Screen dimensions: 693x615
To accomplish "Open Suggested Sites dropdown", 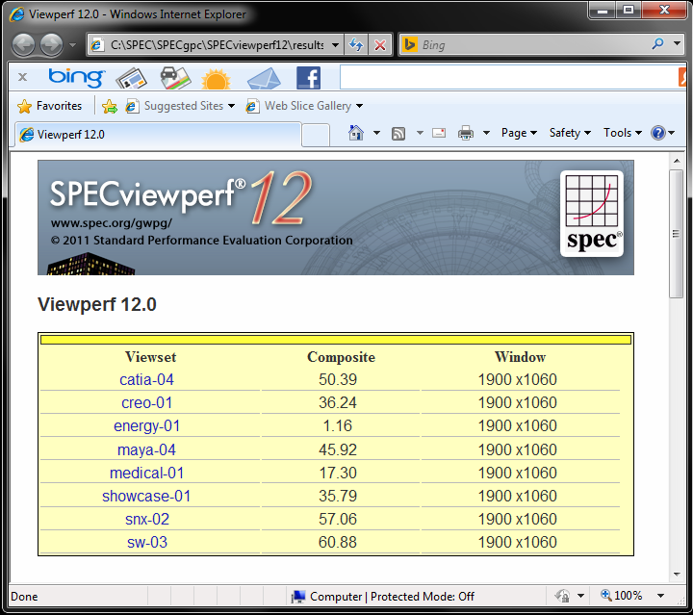I will click(x=180, y=106).
